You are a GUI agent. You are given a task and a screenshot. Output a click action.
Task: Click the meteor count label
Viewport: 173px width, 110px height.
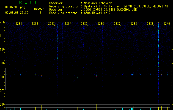click(39, 9)
